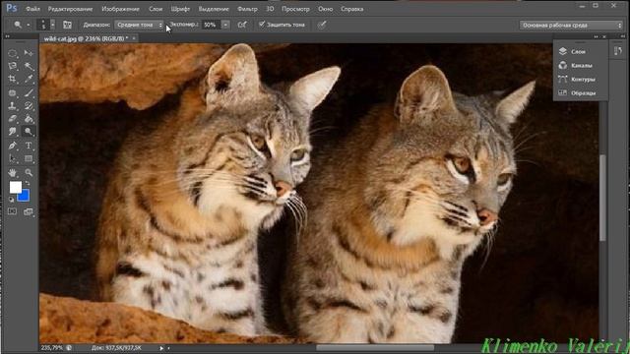The height and width of the screenshot is (354, 630).
Task: Select the Type tool
Action: click(29, 146)
